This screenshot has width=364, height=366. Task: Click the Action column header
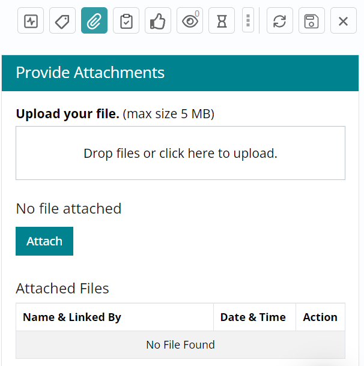[x=320, y=317]
